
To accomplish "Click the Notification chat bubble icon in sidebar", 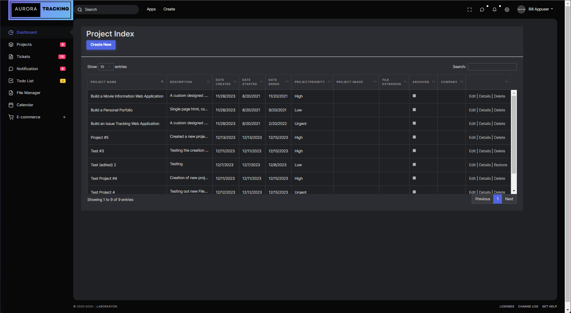I will [11, 69].
